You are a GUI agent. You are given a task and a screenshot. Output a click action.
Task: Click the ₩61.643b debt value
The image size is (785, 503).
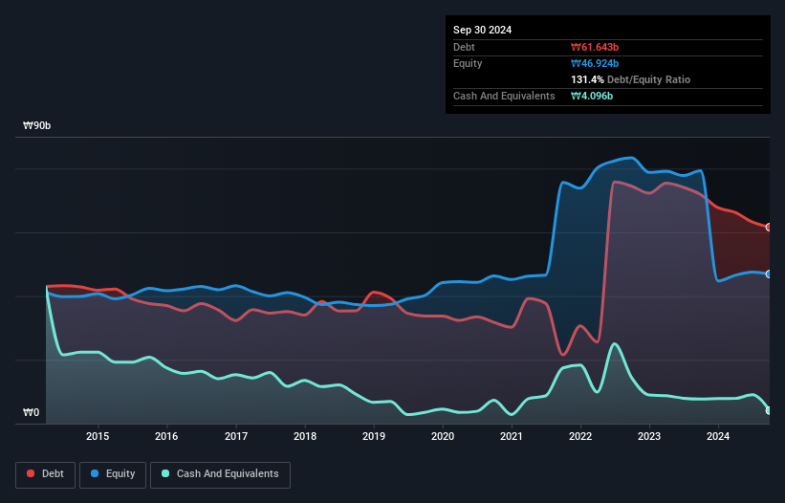click(x=595, y=47)
